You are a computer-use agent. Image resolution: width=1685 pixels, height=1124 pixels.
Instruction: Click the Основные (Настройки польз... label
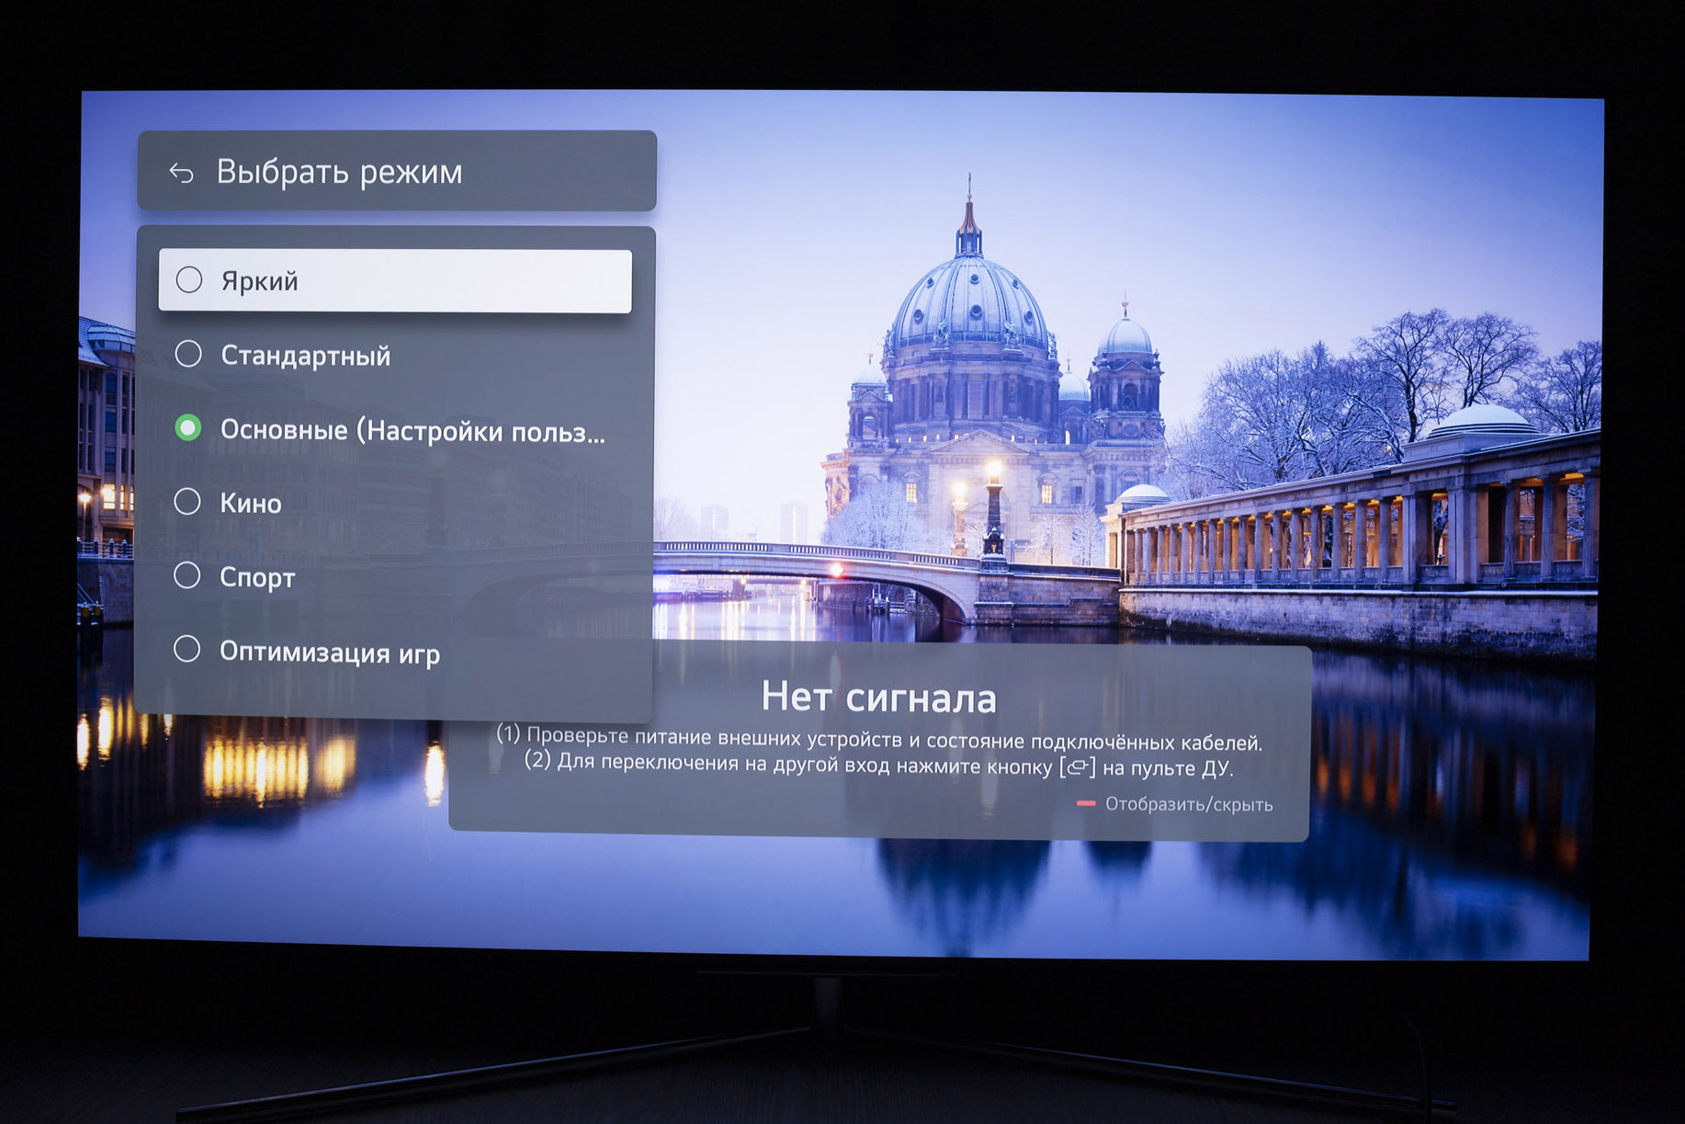click(412, 430)
